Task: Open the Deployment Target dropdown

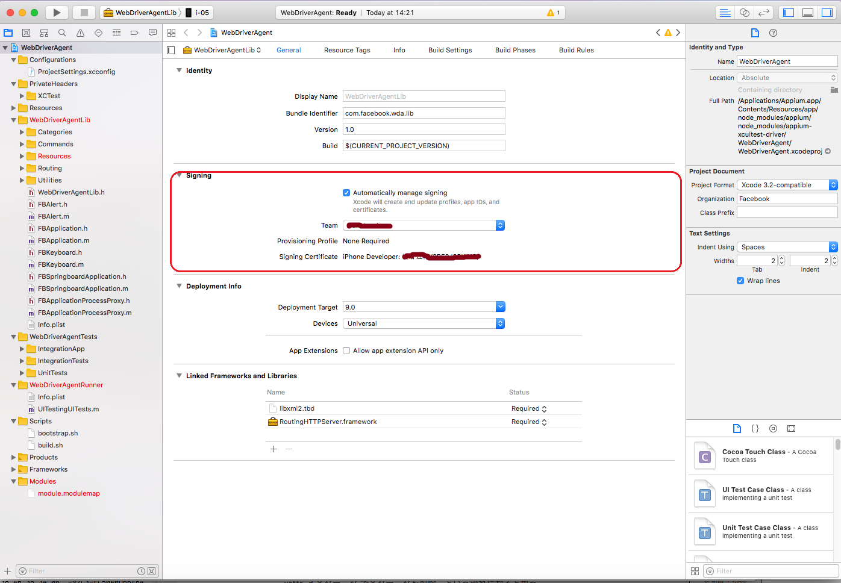Action: coord(500,307)
